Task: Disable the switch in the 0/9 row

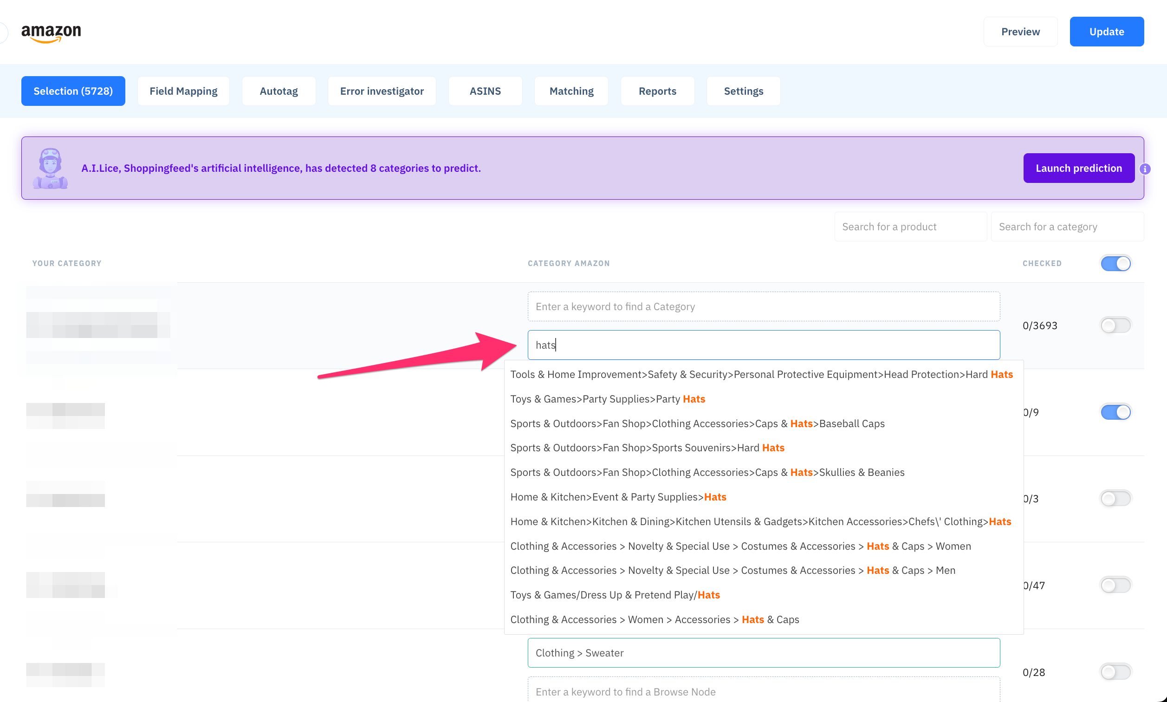Action: point(1115,412)
